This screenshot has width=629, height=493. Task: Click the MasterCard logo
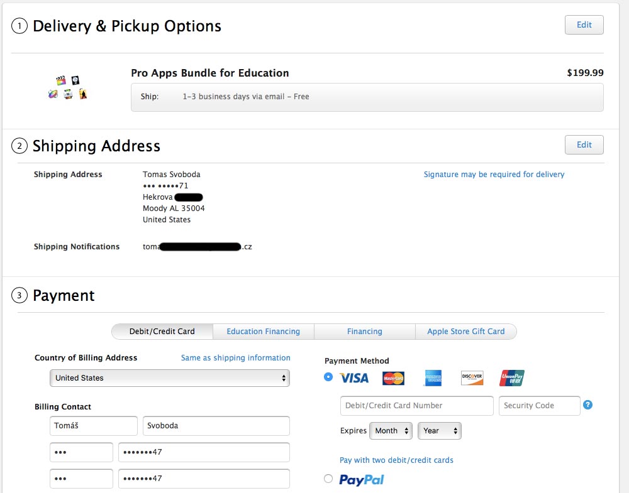393,378
